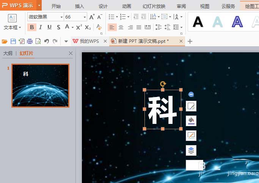Select black WordArt style A
Viewport: 259px width, 183px height.
tap(198, 22)
